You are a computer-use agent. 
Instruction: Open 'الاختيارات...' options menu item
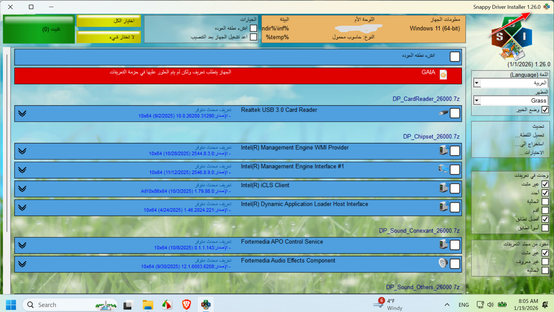(x=532, y=152)
